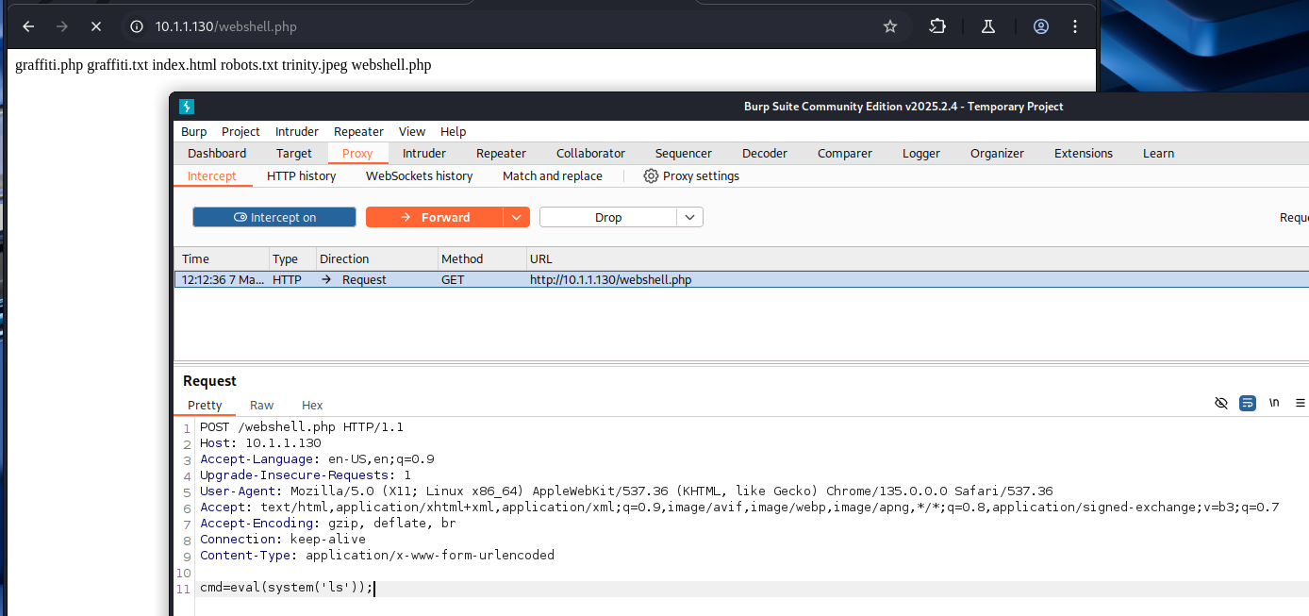Go back in the browser window
1309x616 pixels.
[28, 26]
